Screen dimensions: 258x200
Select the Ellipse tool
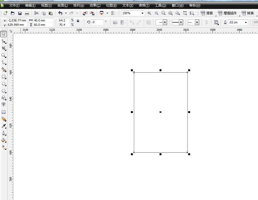pos(4,84)
